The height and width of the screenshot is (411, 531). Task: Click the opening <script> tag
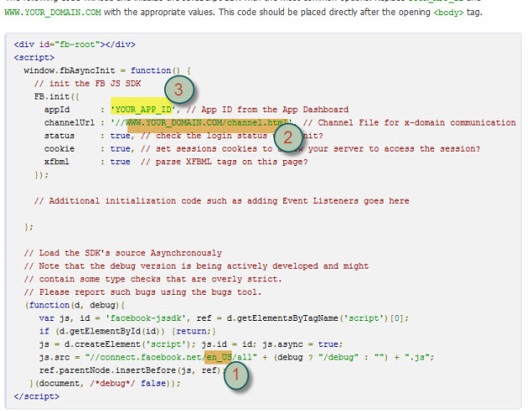(34, 57)
